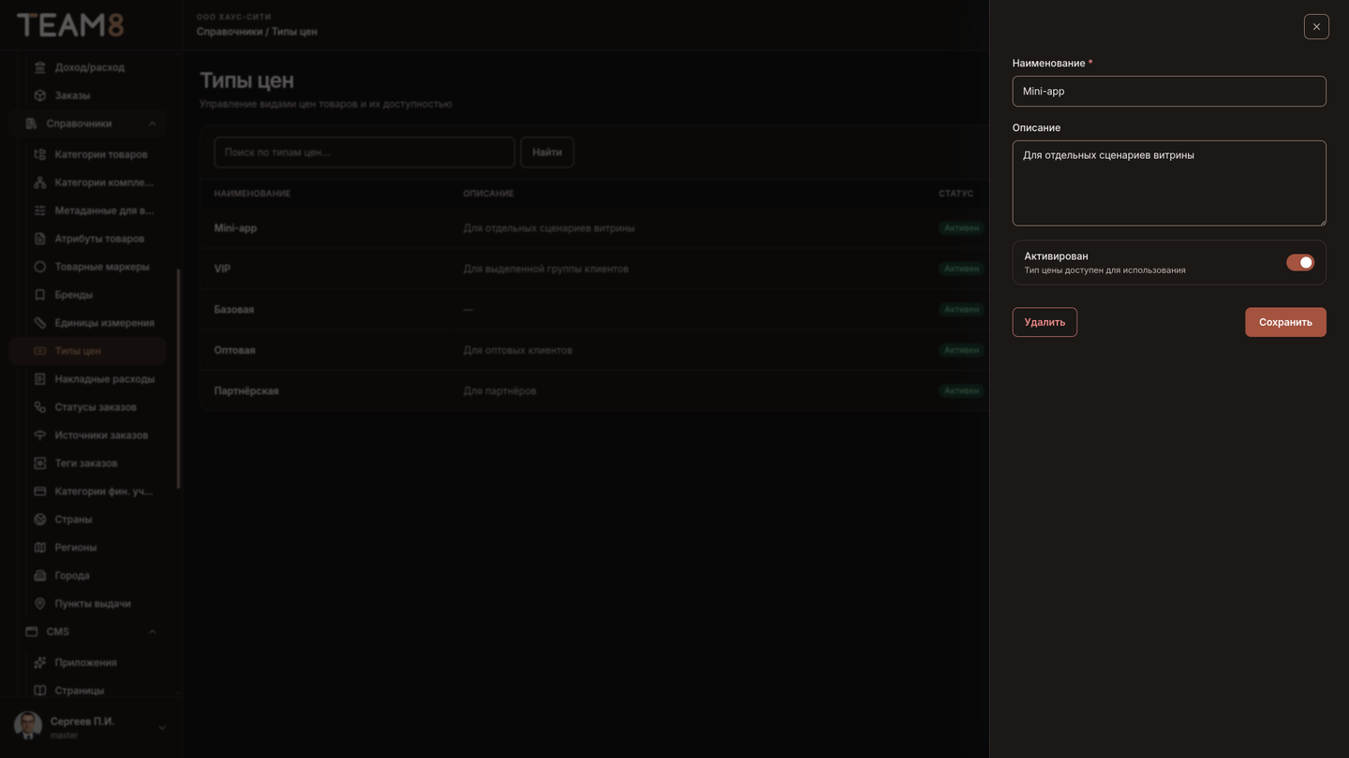Collapse the CMS sidebar section
This screenshot has height=758, width=1349.
point(152,632)
